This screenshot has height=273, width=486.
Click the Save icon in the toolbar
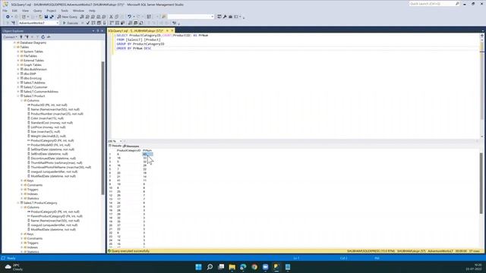(46, 17)
